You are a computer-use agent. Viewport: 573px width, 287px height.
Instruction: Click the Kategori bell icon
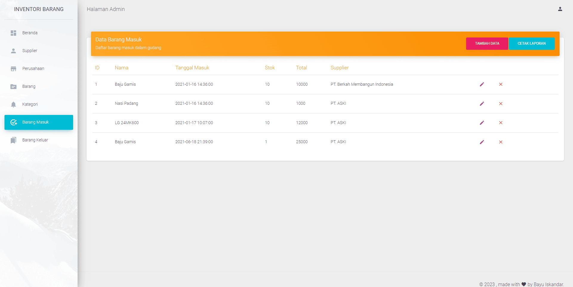[13, 104]
